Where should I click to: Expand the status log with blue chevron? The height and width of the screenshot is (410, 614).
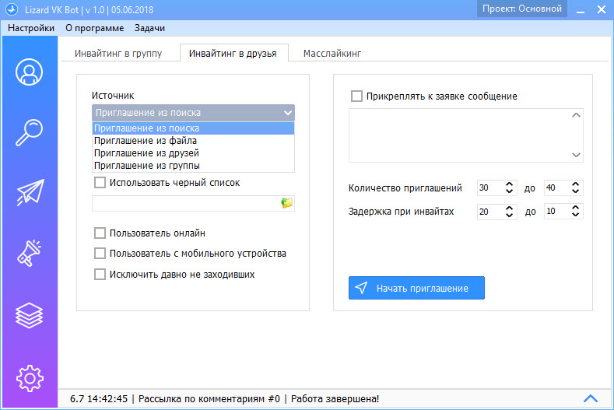click(590, 398)
